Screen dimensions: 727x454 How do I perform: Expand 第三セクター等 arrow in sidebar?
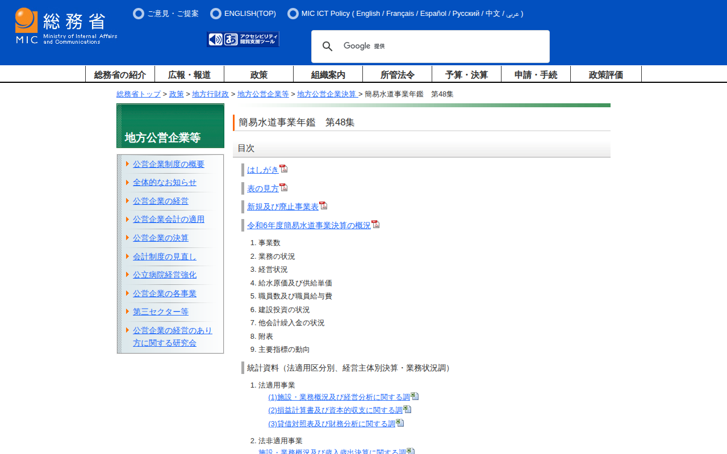click(128, 312)
